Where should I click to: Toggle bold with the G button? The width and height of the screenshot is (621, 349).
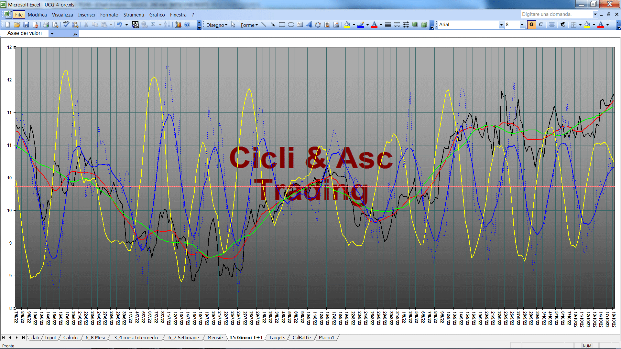click(x=531, y=25)
